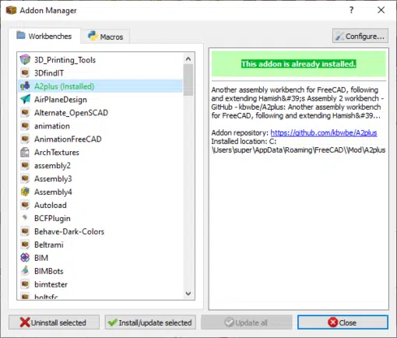Click the Close button with red icon

click(x=343, y=322)
